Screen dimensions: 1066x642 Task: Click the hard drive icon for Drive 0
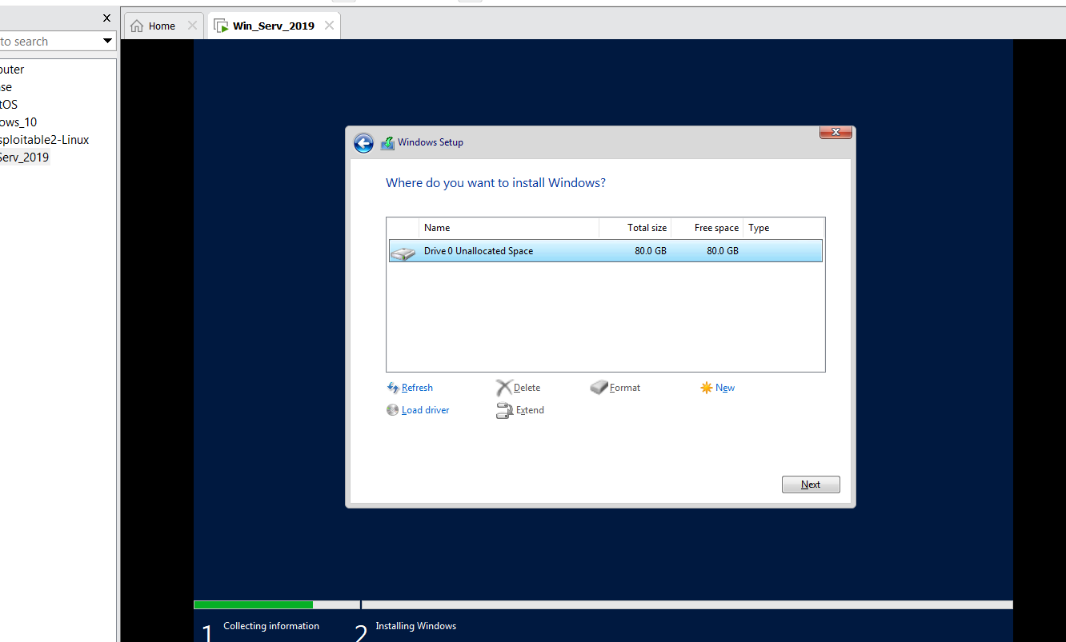click(403, 252)
